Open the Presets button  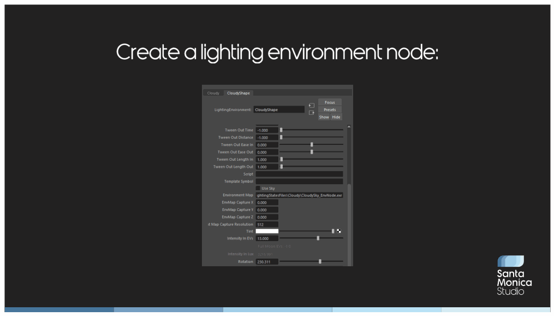point(330,110)
